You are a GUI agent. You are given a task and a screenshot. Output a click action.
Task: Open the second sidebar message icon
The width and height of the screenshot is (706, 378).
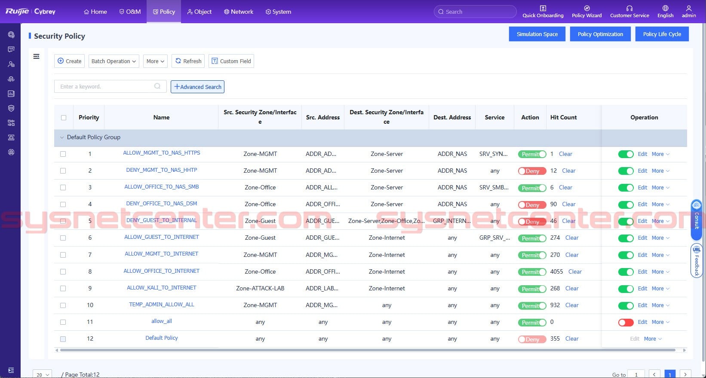tap(11, 49)
